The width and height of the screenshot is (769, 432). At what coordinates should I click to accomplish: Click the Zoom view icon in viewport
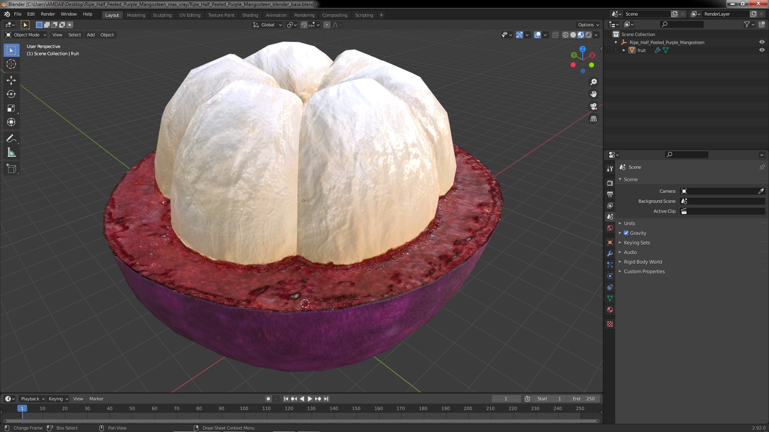[x=594, y=82]
